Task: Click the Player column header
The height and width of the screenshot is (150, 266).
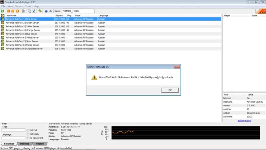Action: pyautogui.click(x=227, y=15)
